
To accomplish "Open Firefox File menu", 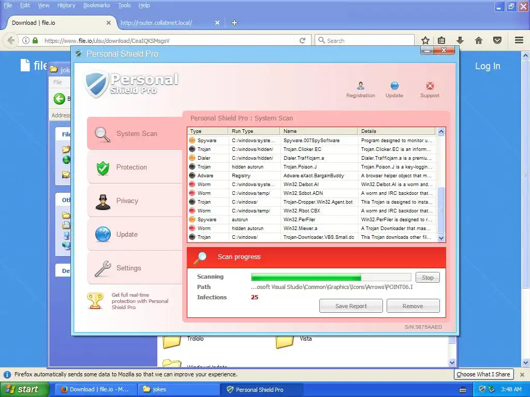I will [8, 5].
